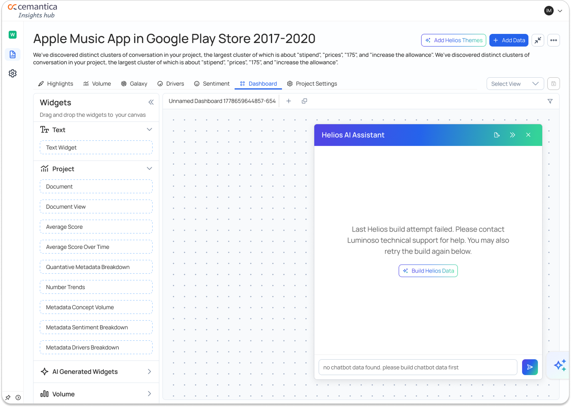Screen dimensions: 571x407
Task: Switch to the Drivers tab
Action: tap(171, 84)
